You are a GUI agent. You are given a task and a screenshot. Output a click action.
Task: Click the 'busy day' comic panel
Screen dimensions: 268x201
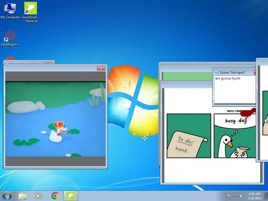click(235, 136)
